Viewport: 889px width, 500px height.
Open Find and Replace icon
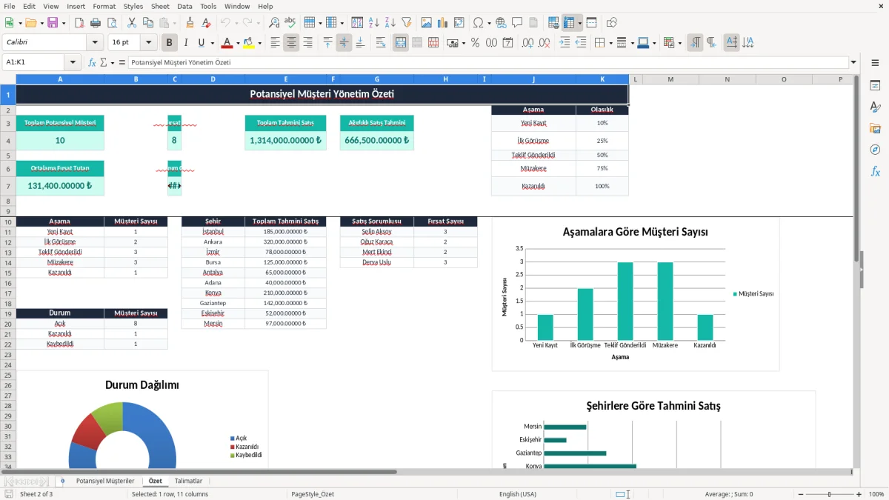coord(274,23)
